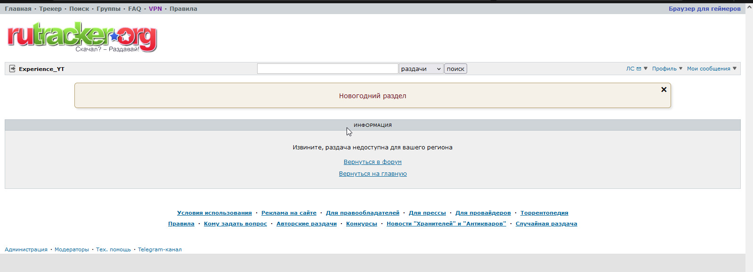Expand the Профиль dropdown menu
753x272 pixels.
(667, 69)
